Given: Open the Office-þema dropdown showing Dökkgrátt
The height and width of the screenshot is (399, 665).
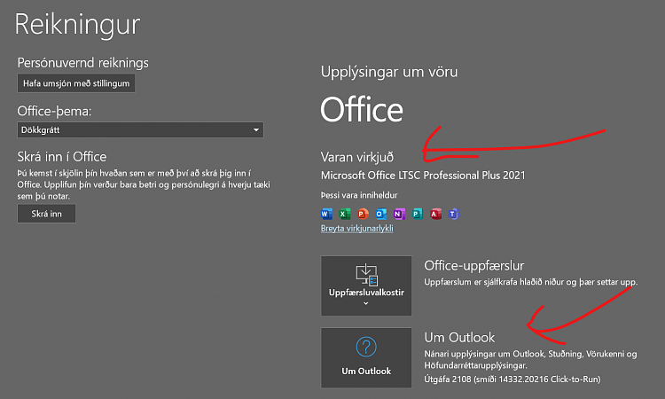Looking at the screenshot, I should coord(140,129).
